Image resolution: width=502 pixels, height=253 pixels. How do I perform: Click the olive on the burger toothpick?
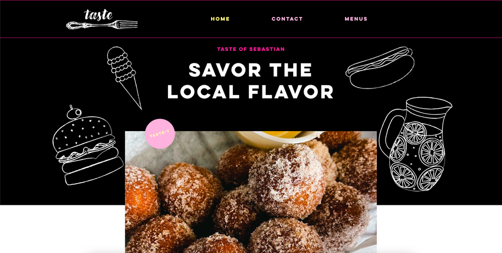click(74, 113)
